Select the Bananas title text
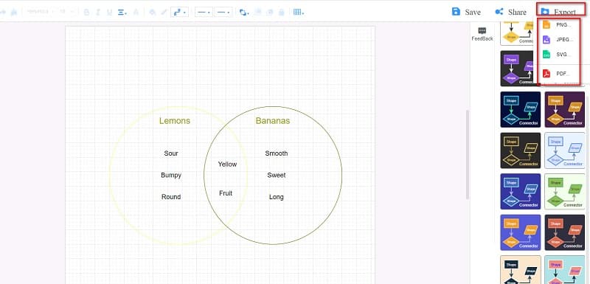Viewport: 590px width, 284px height. tap(273, 121)
